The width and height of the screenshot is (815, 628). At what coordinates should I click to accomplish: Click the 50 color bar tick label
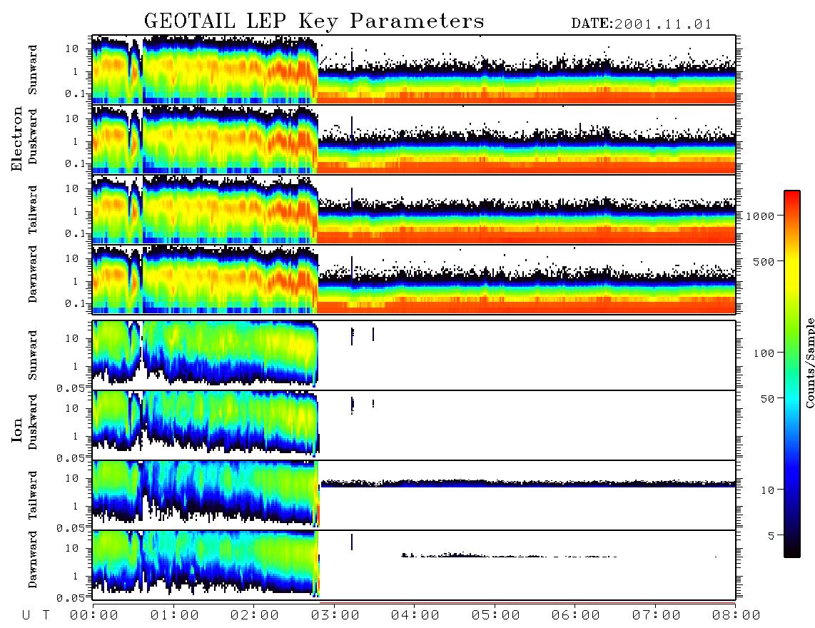767,399
